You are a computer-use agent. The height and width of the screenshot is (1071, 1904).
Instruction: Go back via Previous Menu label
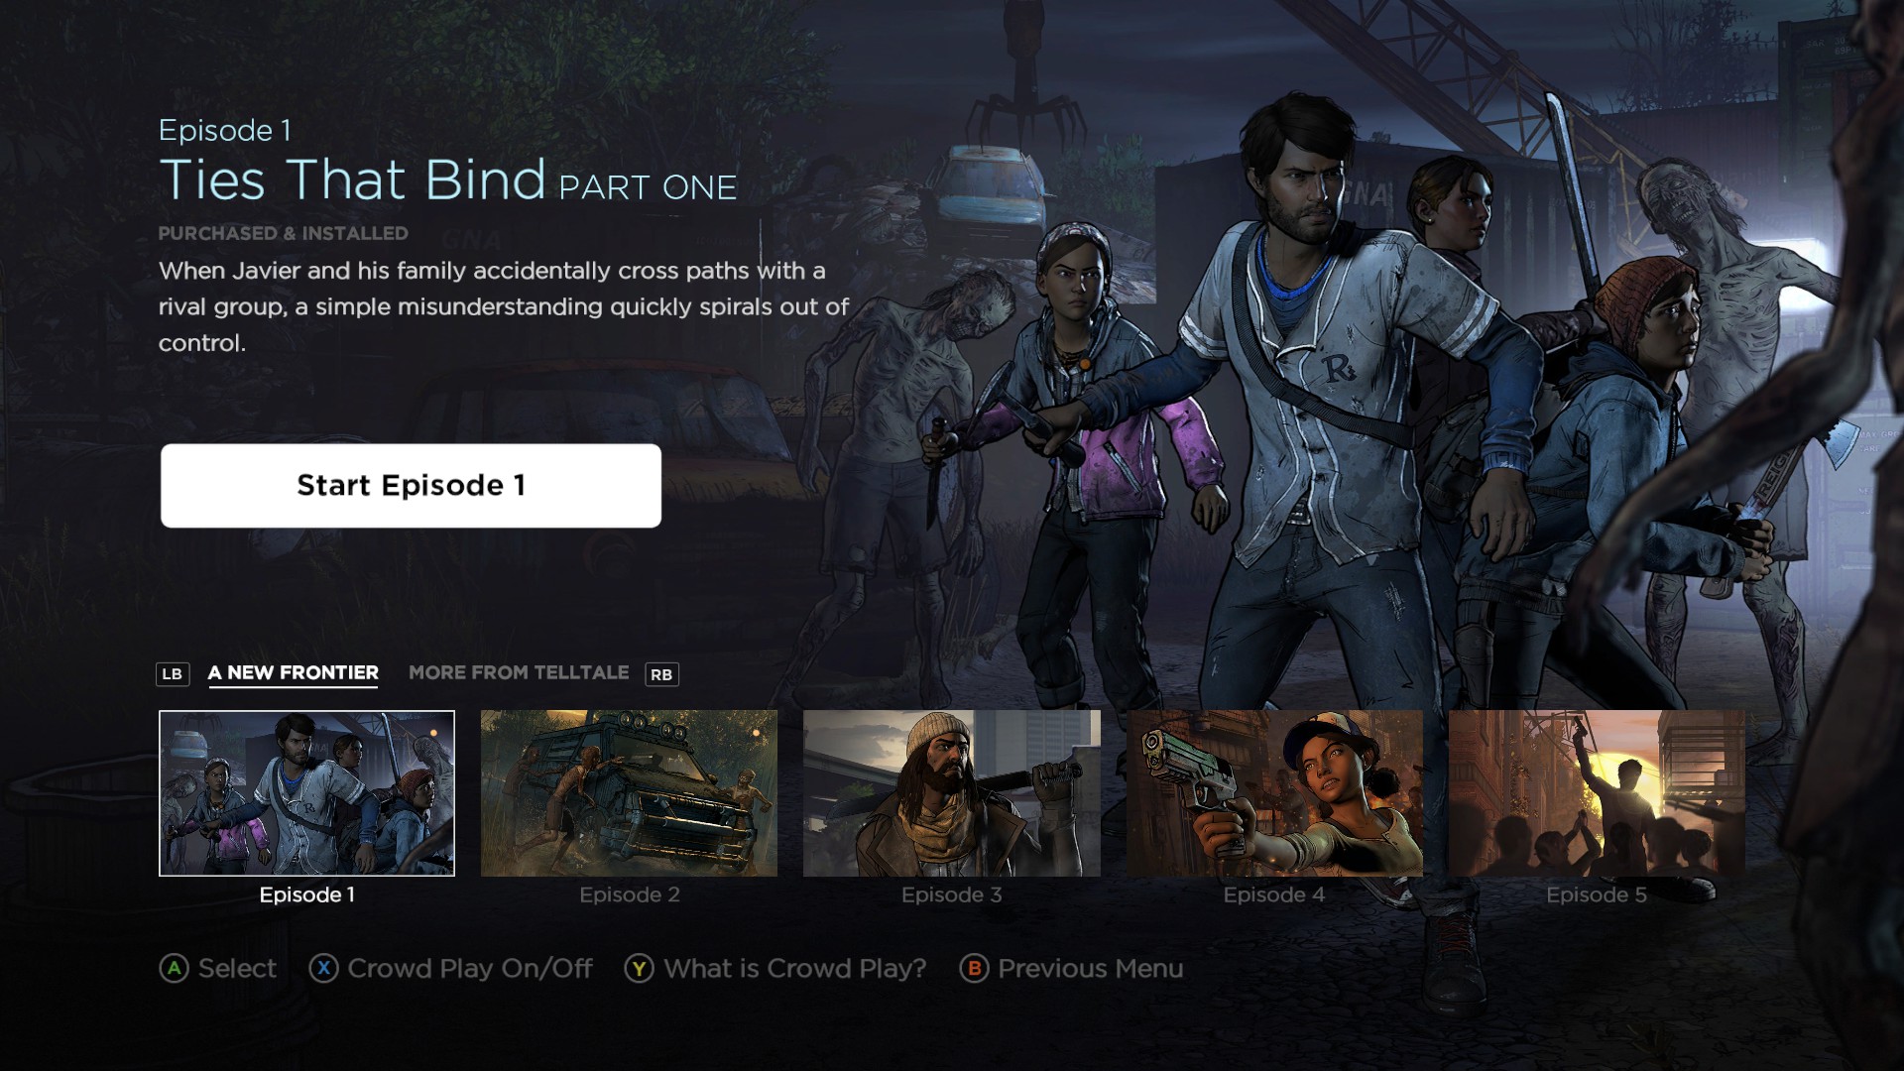pyautogui.click(x=1090, y=968)
